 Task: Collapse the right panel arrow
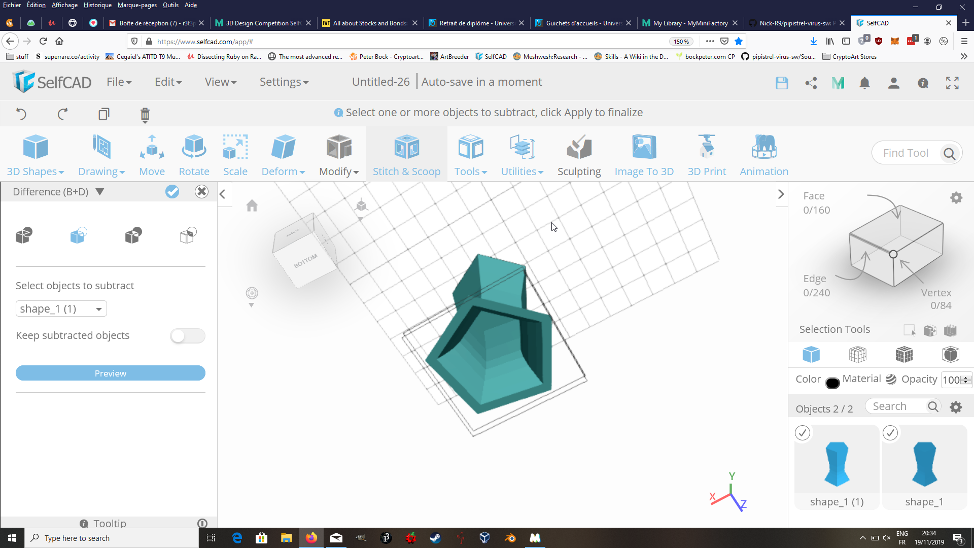click(x=781, y=194)
